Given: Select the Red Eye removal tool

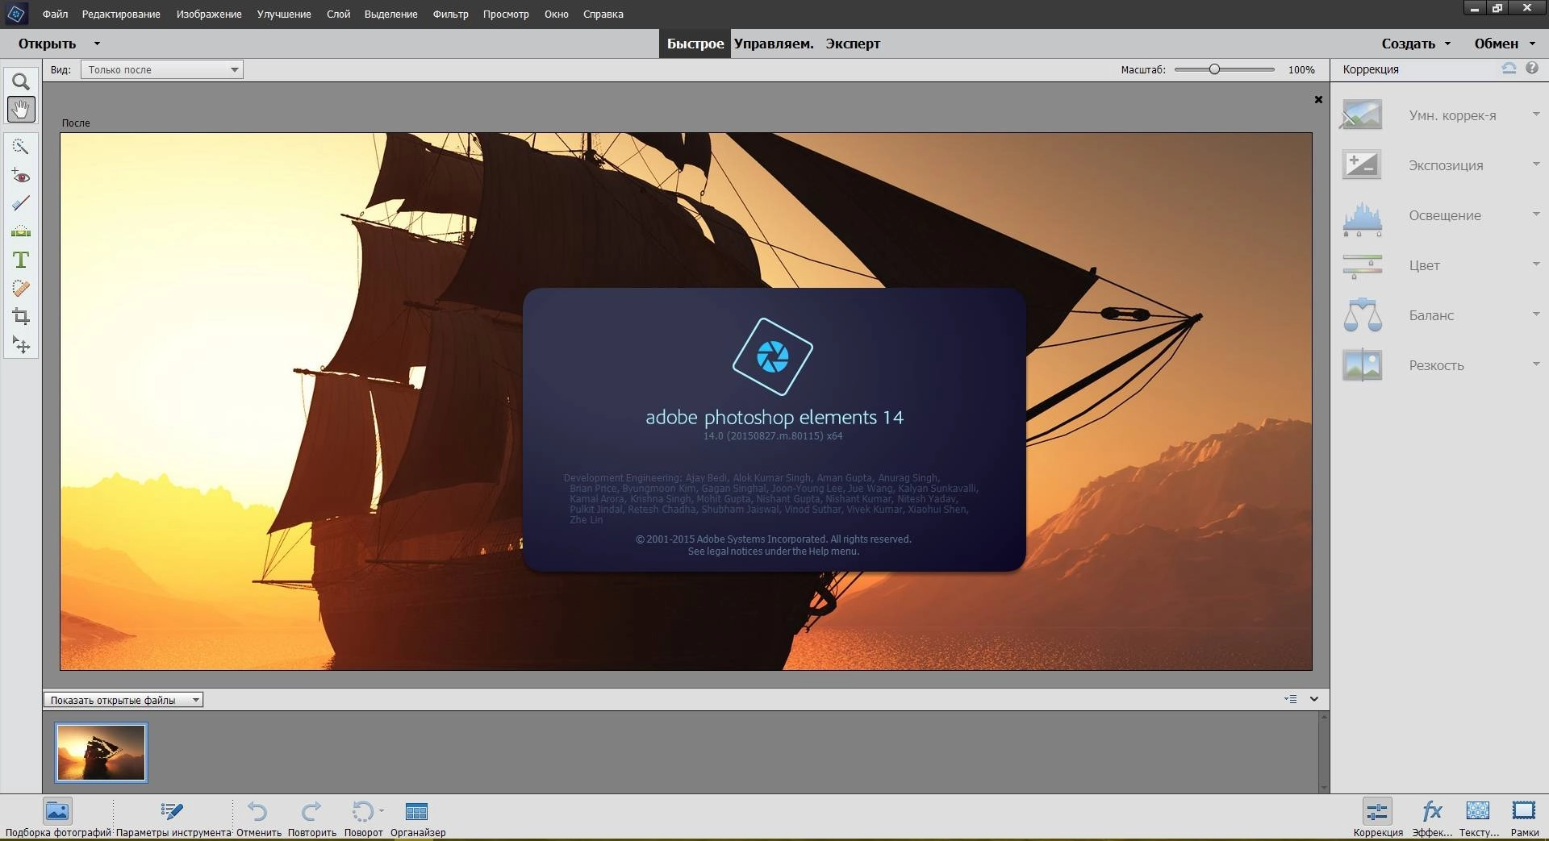Looking at the screenshot, I should click(21, 175).
